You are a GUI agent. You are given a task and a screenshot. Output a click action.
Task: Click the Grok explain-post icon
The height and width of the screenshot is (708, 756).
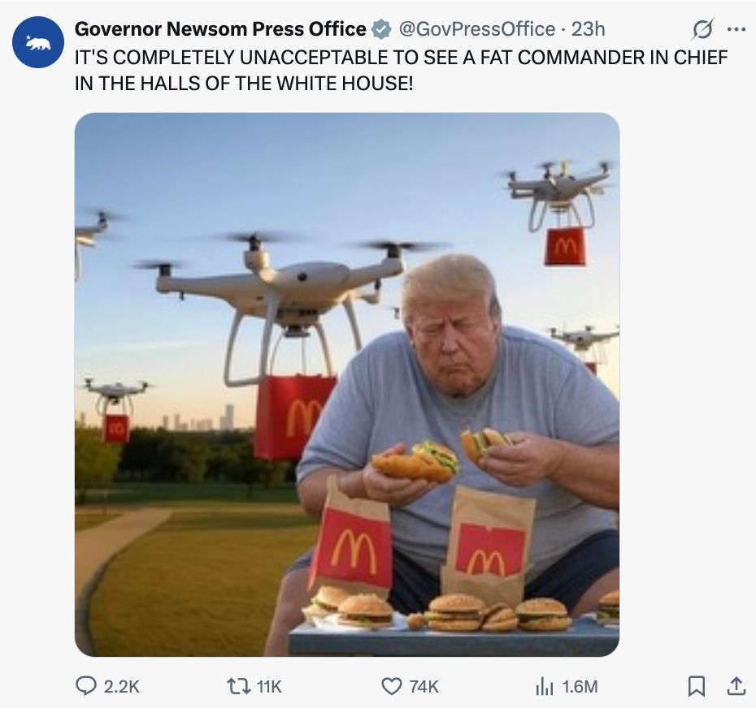[x=702, y=29]
